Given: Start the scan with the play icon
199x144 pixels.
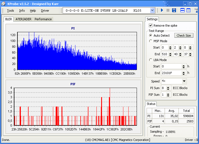Looking at the screenshot, I should coord(162,11).
